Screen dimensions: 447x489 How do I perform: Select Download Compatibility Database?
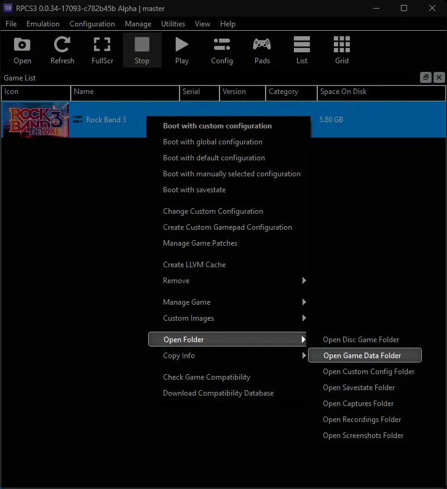coord(228,393)
